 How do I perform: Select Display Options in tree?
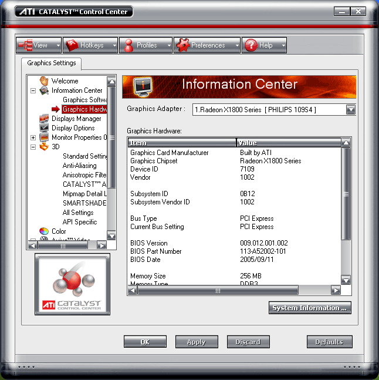pos(73,128)
